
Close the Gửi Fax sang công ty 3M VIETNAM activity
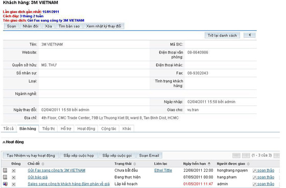tap(13, 171)
